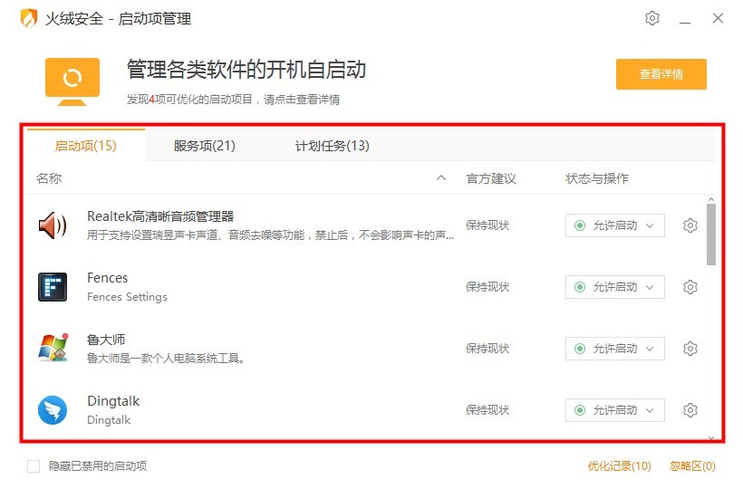The width and height of the screenshot is (743, 489).
Task: Select the Dingtalk entry title
Action: 113,401
